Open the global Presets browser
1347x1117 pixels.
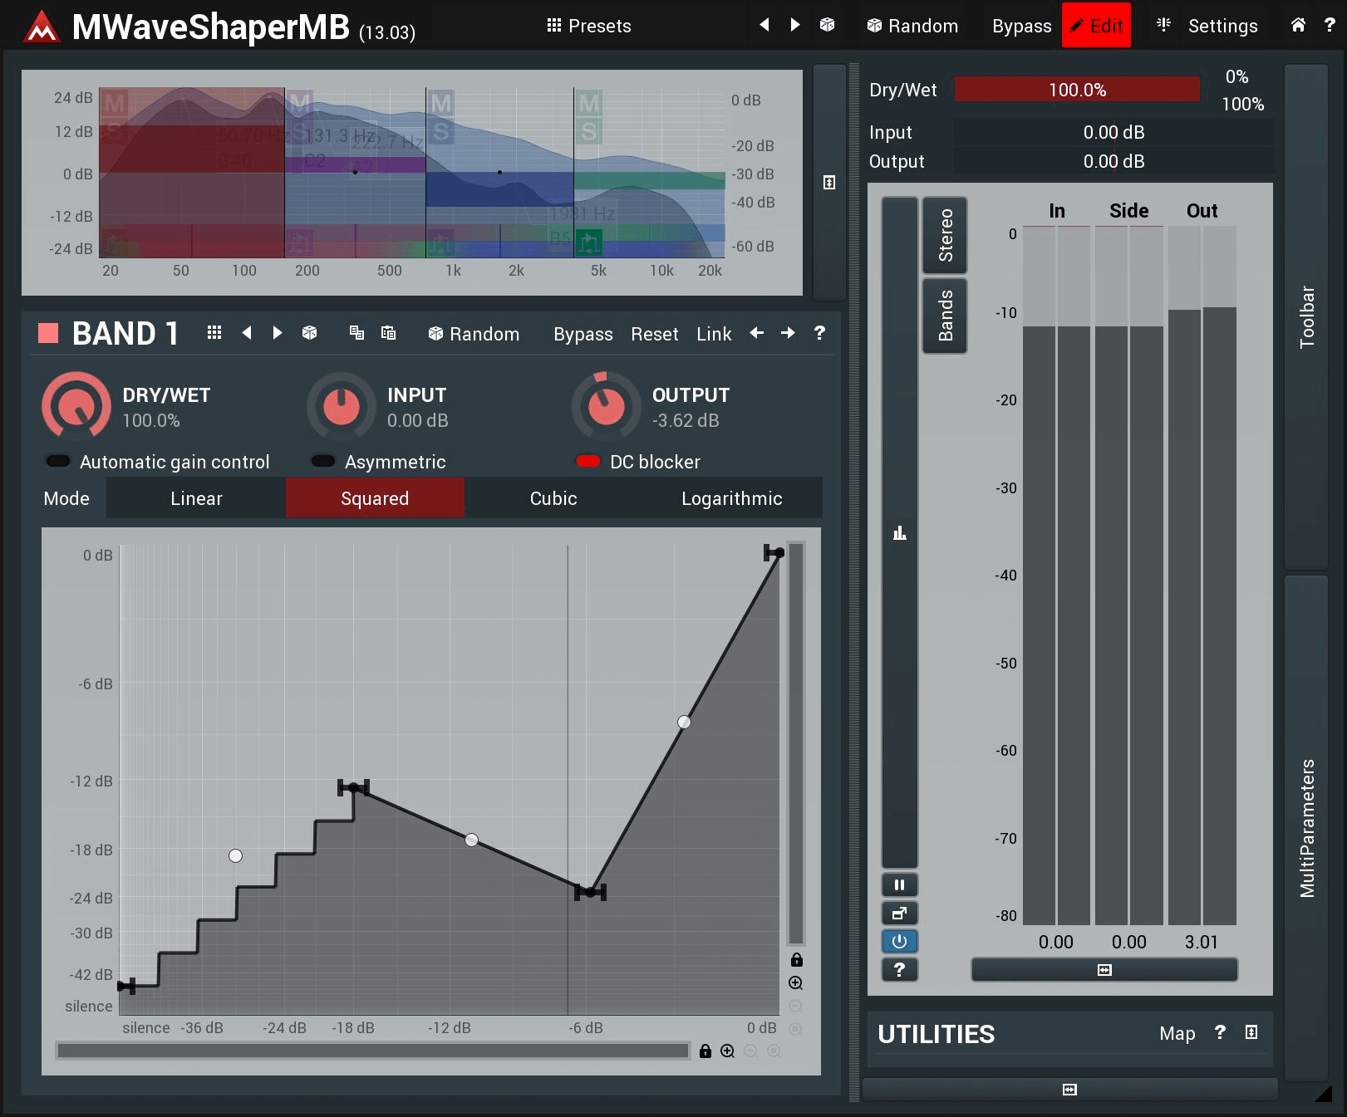(x=589, y=26)
